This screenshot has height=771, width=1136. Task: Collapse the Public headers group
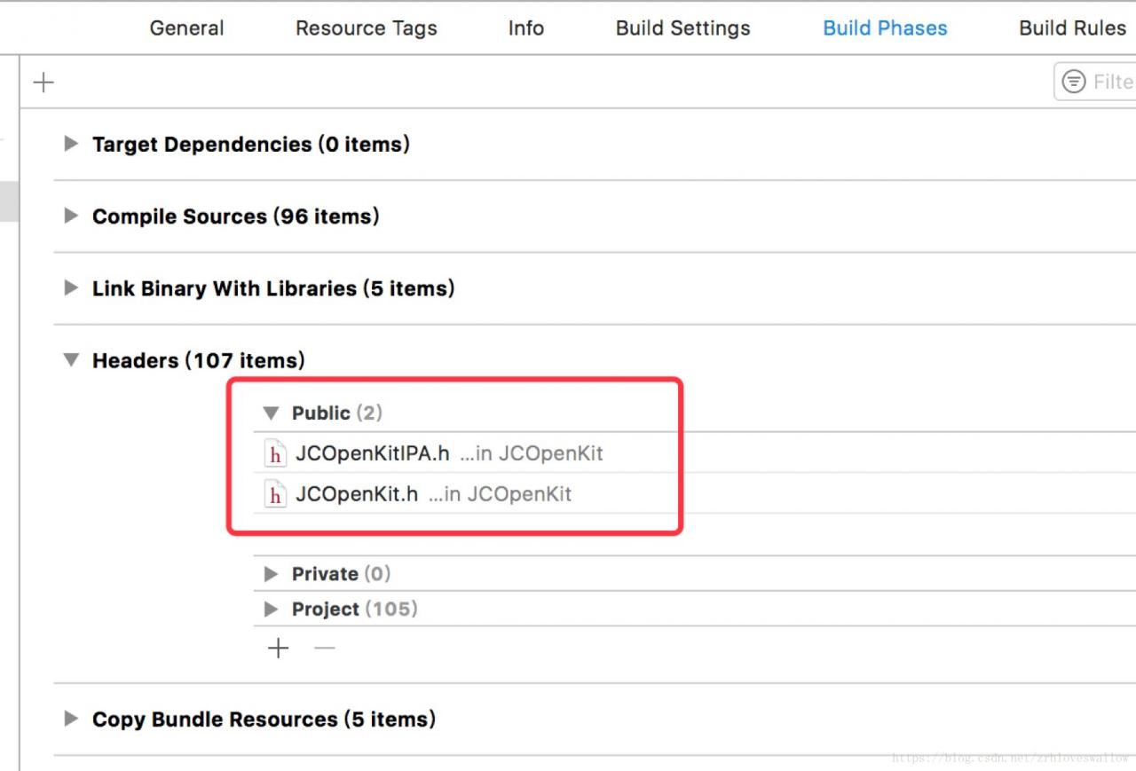(x=271, y=413)
